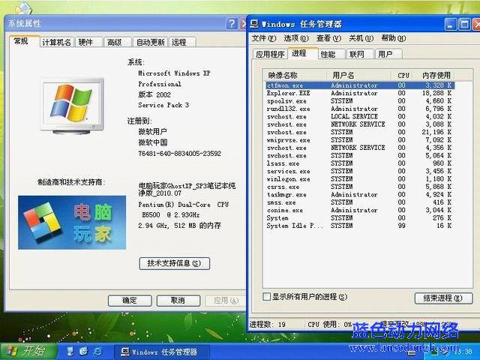Click the 进程数: 19 status bar entry
The height and width of the screenshot is (360, 480).
pyautogui.click(x=268, y=325)
